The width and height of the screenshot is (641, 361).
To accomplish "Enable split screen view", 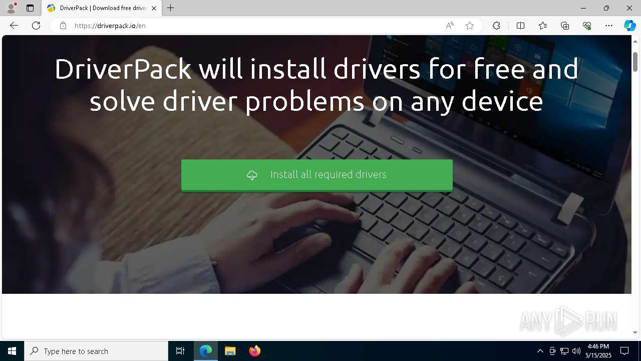I will [x=520, y=26].
